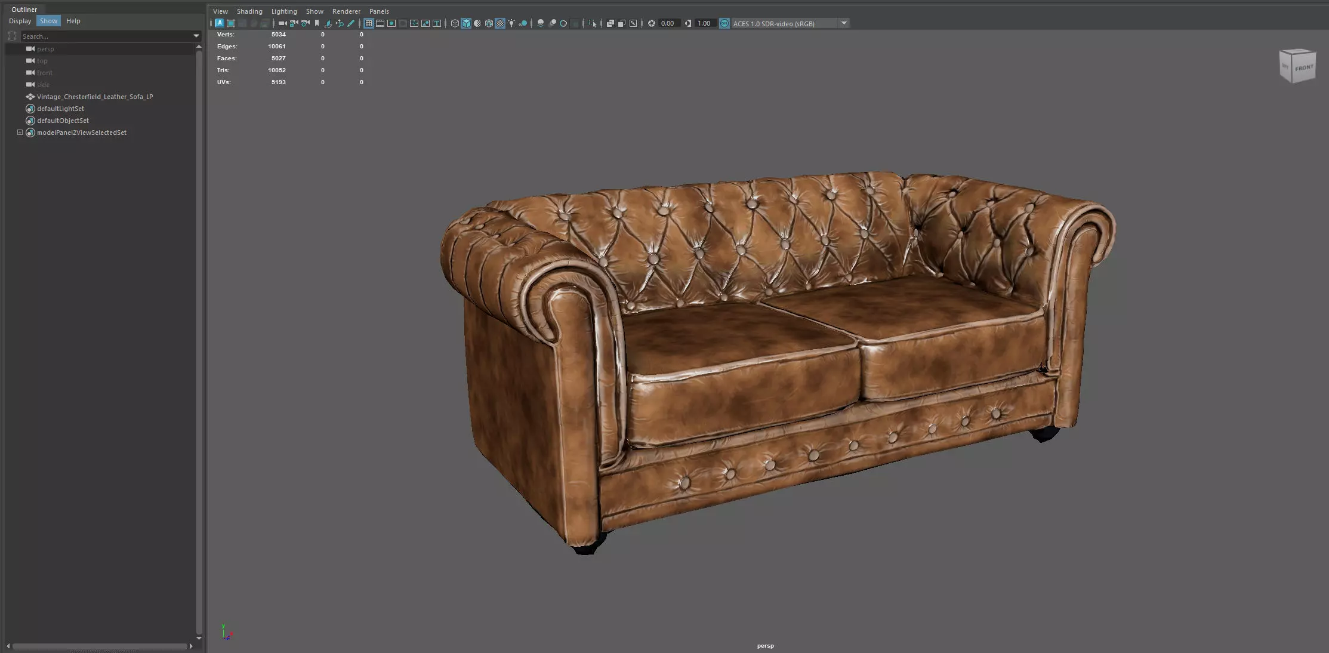1329x653 pixels.
Task: Open the Shading menu
Action: pyautogui.click(x=249, y=11)
